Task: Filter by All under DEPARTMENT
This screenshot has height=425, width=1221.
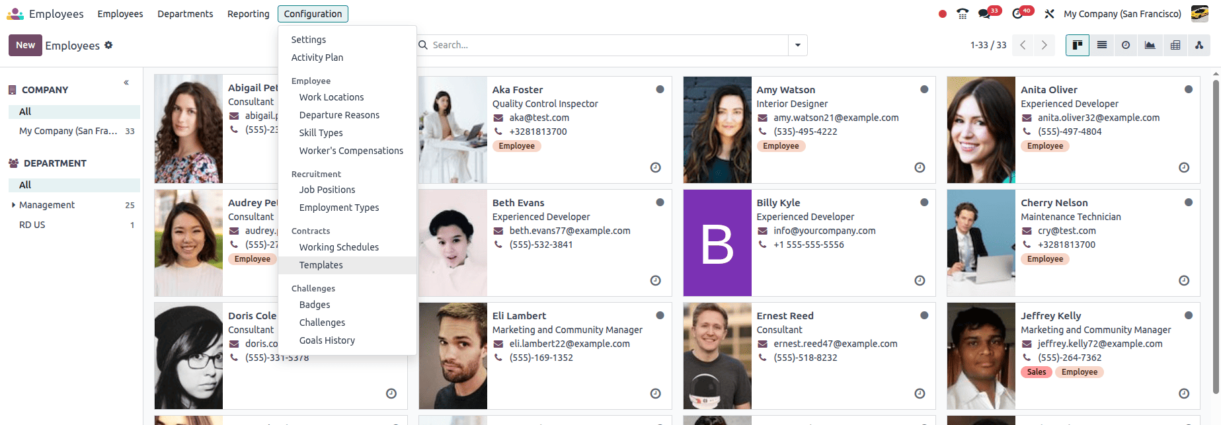Action: coord(74,185)
